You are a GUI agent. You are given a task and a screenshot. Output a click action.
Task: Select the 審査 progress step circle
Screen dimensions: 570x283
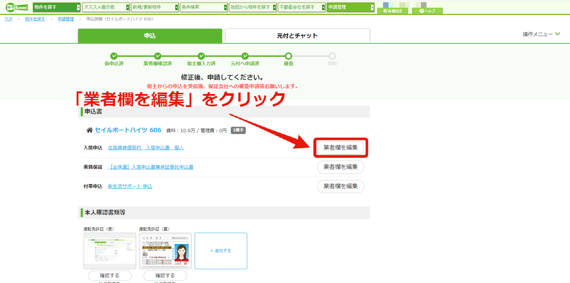288,56
